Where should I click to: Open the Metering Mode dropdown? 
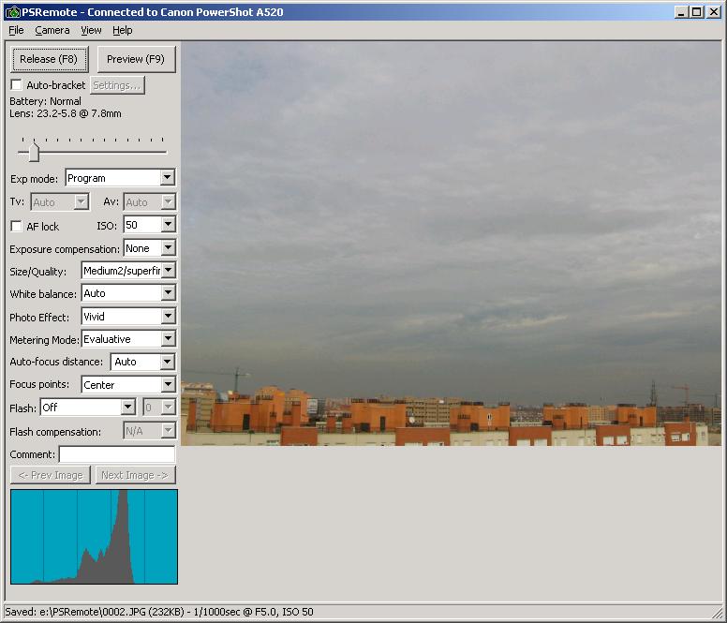pos(168,339)
